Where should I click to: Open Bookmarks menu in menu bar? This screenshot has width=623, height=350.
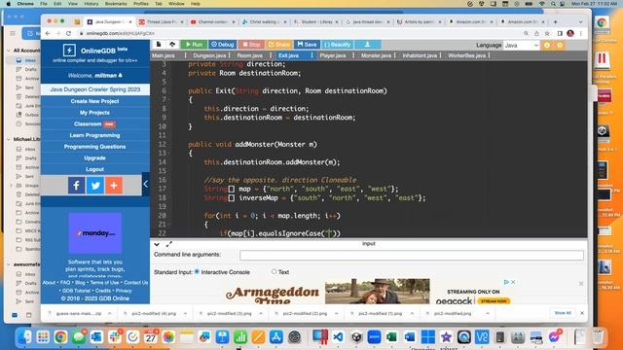116,4
